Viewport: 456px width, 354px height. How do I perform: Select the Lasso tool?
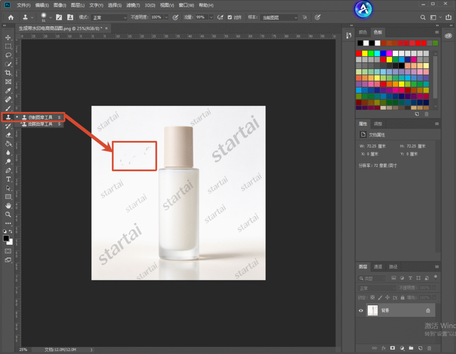click(8, 55)
